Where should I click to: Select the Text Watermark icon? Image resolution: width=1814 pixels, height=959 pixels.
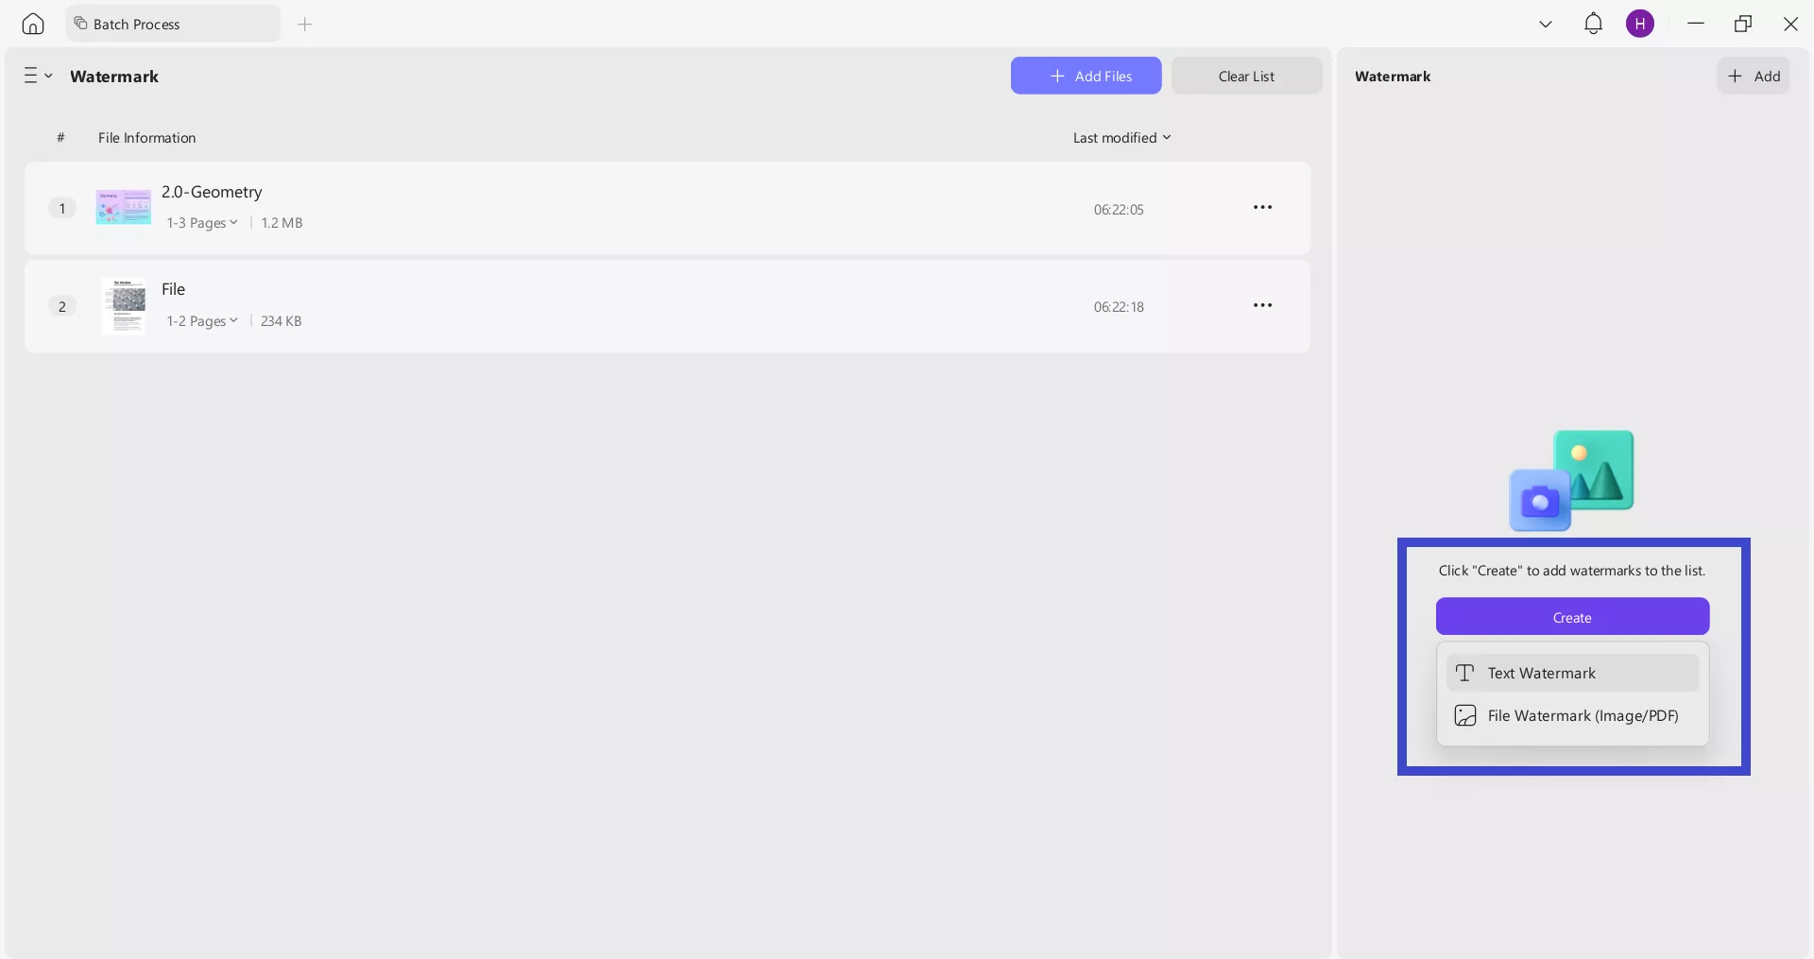[x=1464, y=673]
